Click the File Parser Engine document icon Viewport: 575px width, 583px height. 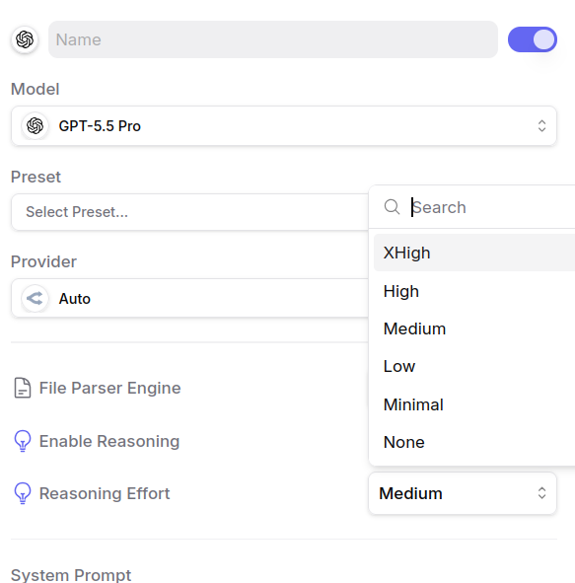[23, 388]
